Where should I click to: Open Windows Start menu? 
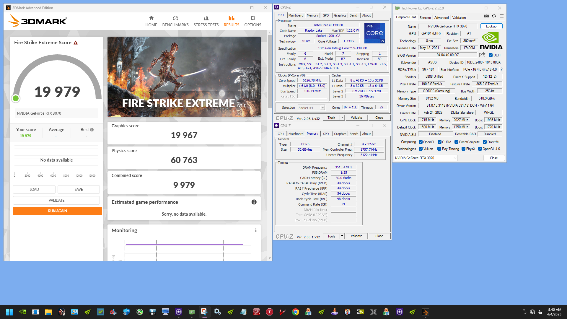tap(9, 312)
